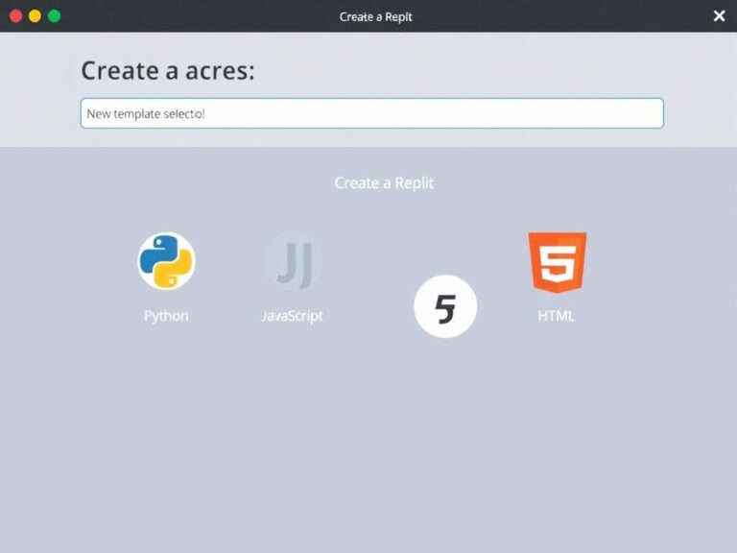Close the dialog with the X button

pyautogui.click(x=719, y=16)
